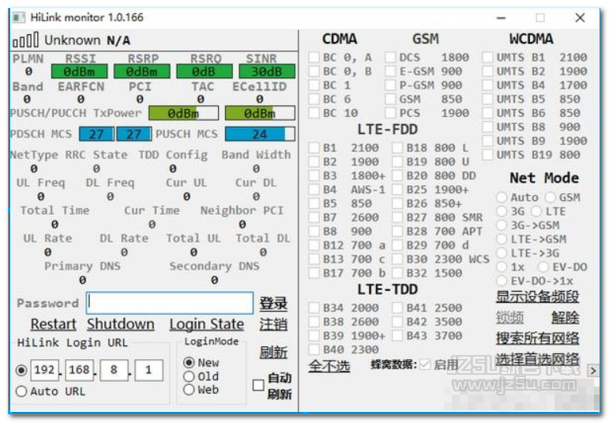The image size is (609, 423).
Task: Choose LTE->GSM net mode
Action: pos(502,239)
